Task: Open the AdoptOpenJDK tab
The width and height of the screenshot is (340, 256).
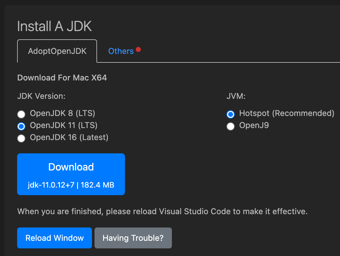Action: (x=57, y=51)
